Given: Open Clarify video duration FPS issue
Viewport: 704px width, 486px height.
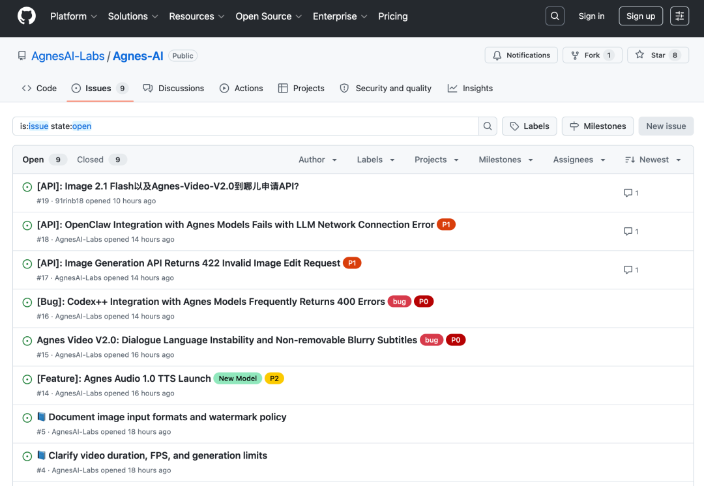Looking at the screenshot, I should pos(152,455).
